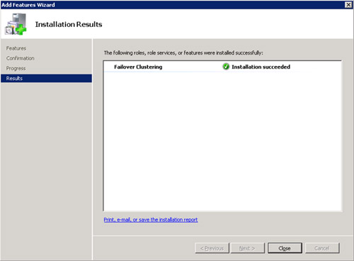Click the disabled Previous button

[212, 248]
